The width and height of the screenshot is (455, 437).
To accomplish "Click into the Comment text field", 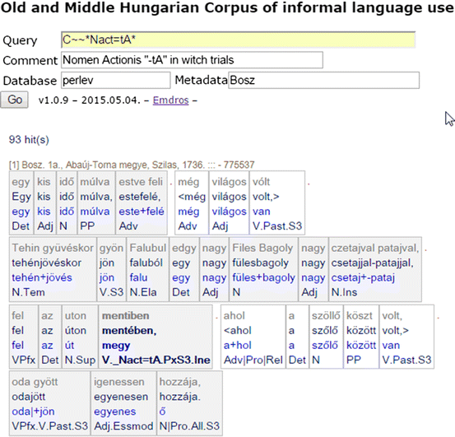I will pos(192,60).
